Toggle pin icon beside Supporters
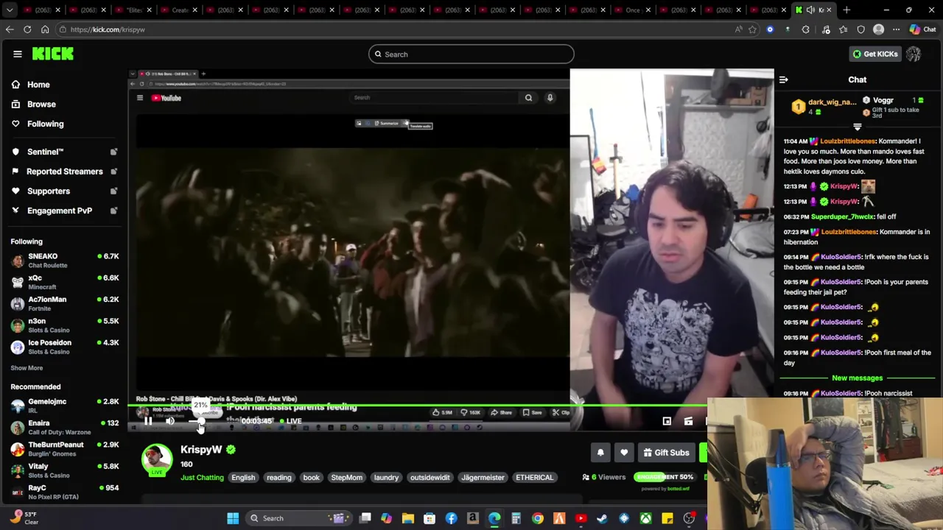 point(113,191)
